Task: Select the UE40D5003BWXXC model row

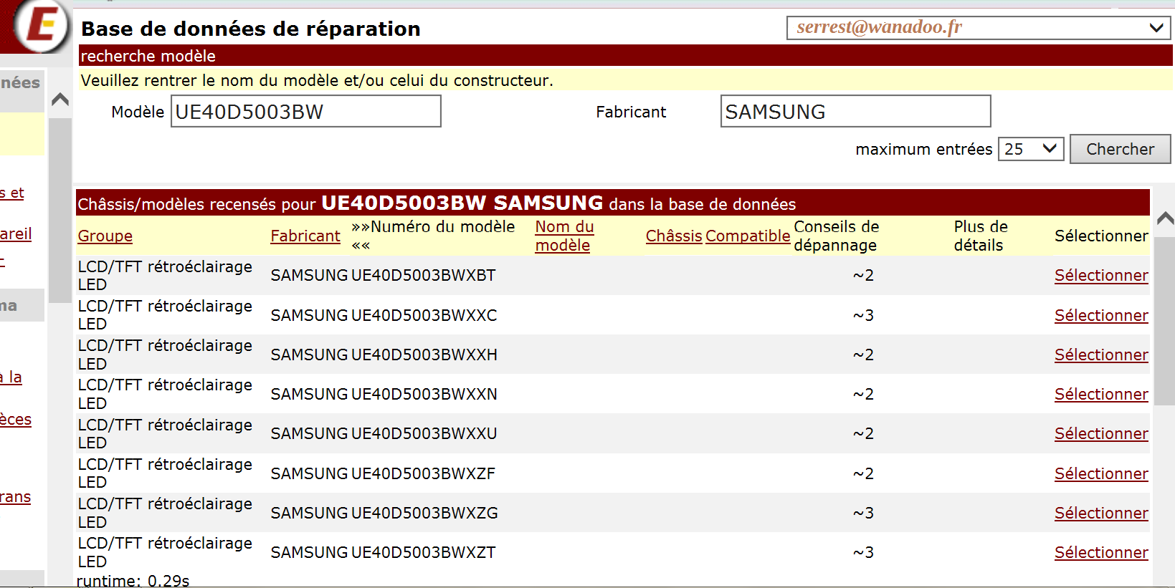Action: click(x=1100, y=316)
